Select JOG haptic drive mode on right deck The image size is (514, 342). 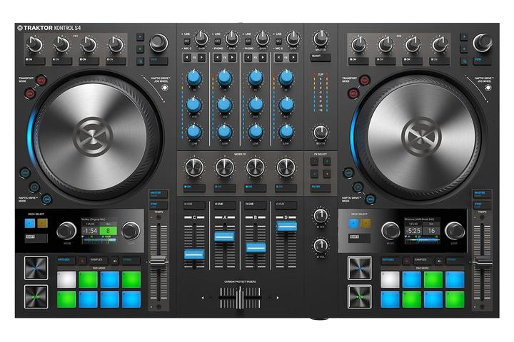tap(371, 199)
